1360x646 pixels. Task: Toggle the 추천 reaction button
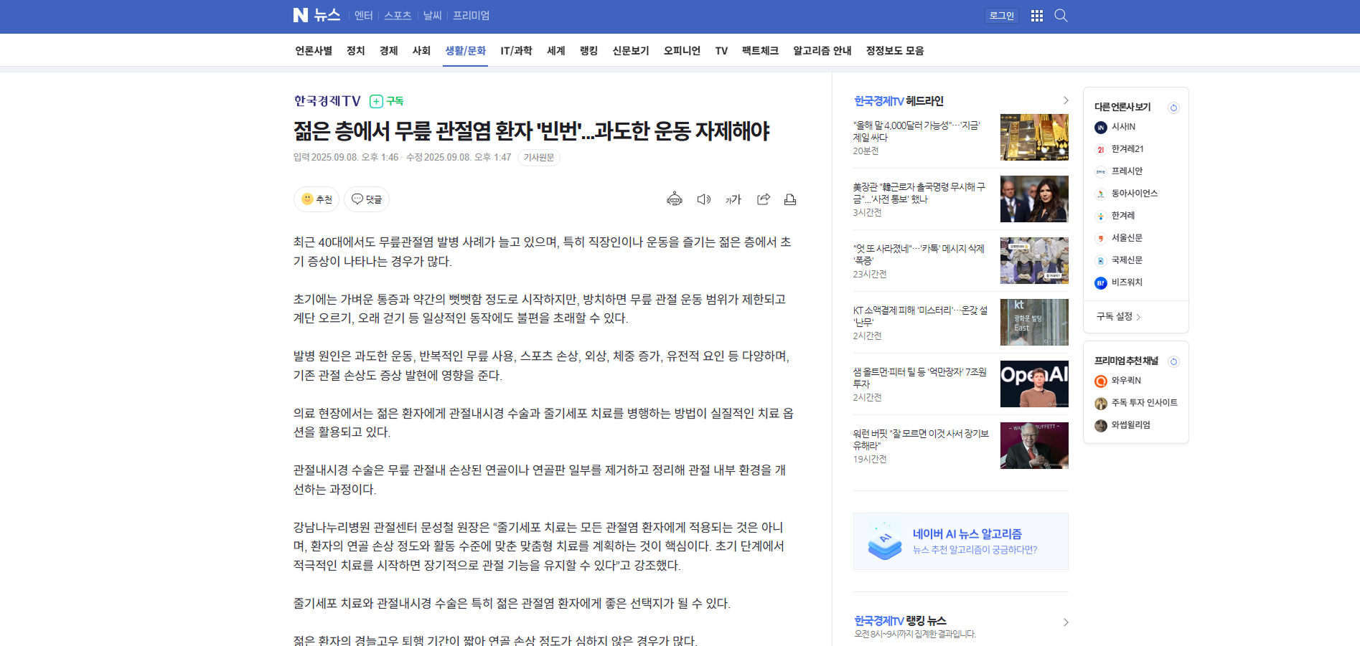pos(317,199)
